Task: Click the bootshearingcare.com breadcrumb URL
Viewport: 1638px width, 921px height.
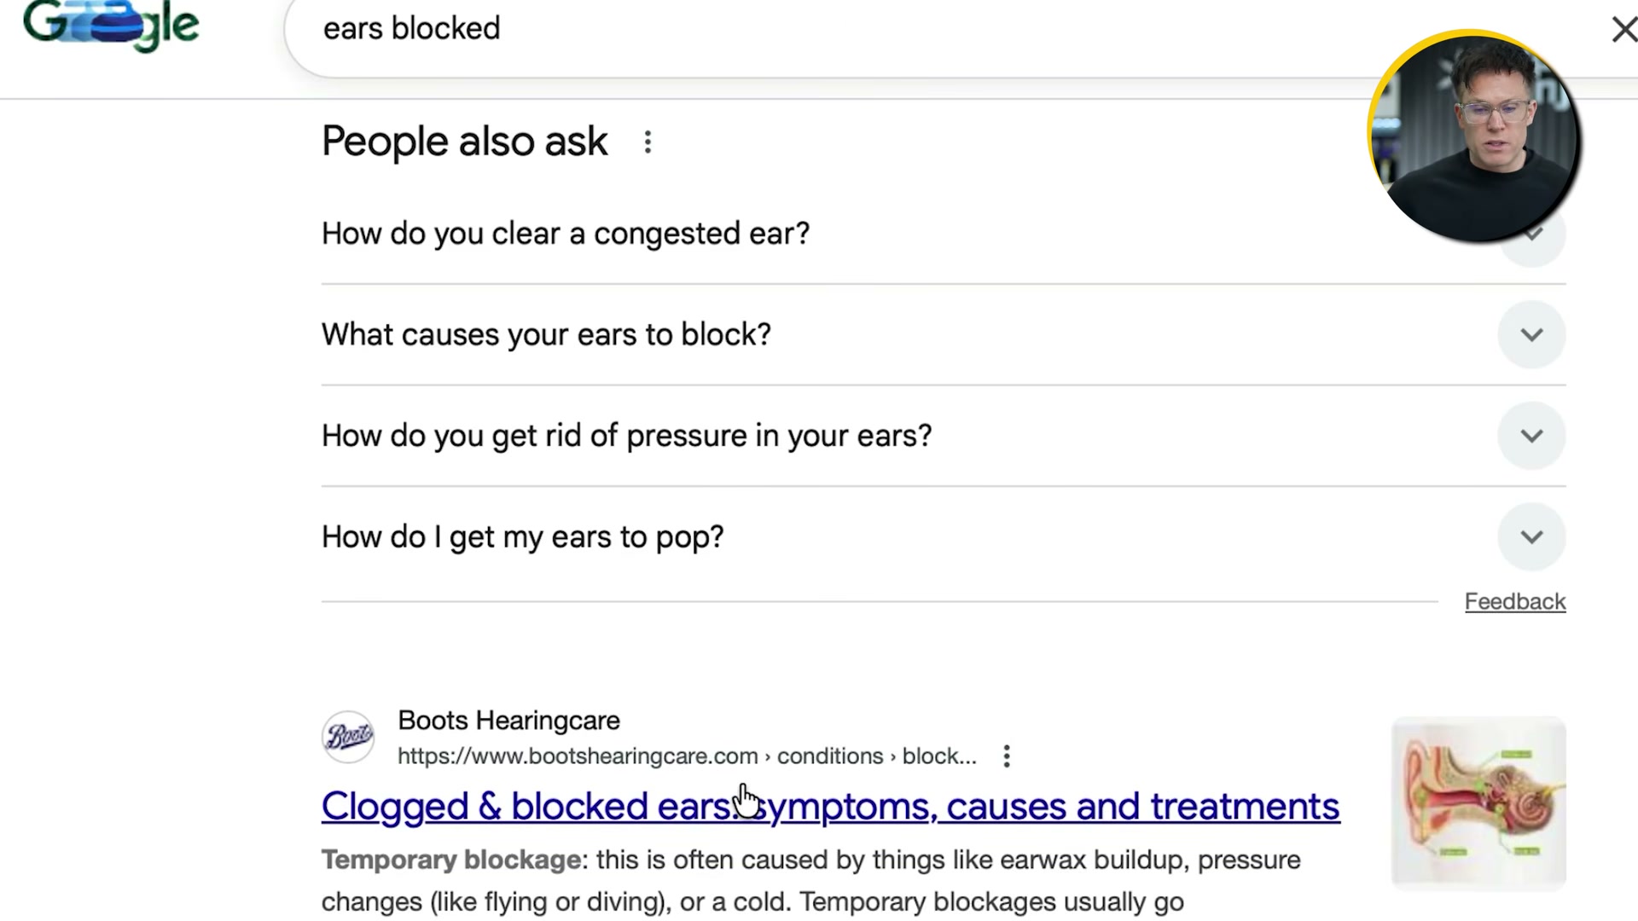Action: 577,756
